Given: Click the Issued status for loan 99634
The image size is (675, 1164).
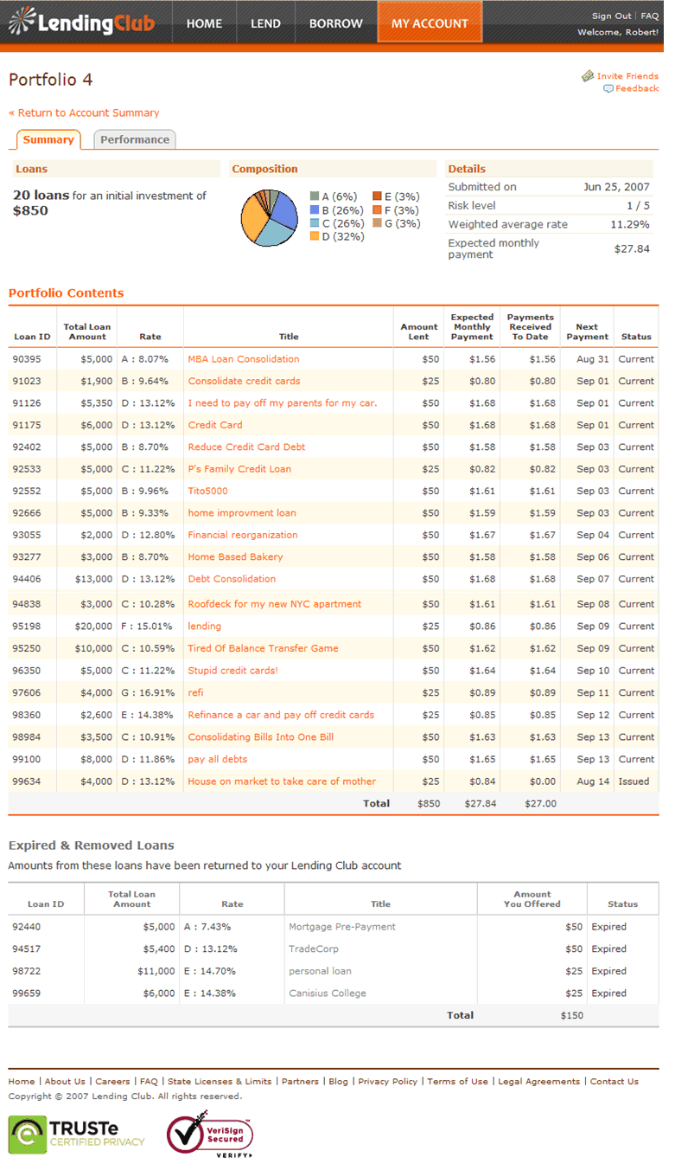Looking at the screenshot, I should 634,781.
